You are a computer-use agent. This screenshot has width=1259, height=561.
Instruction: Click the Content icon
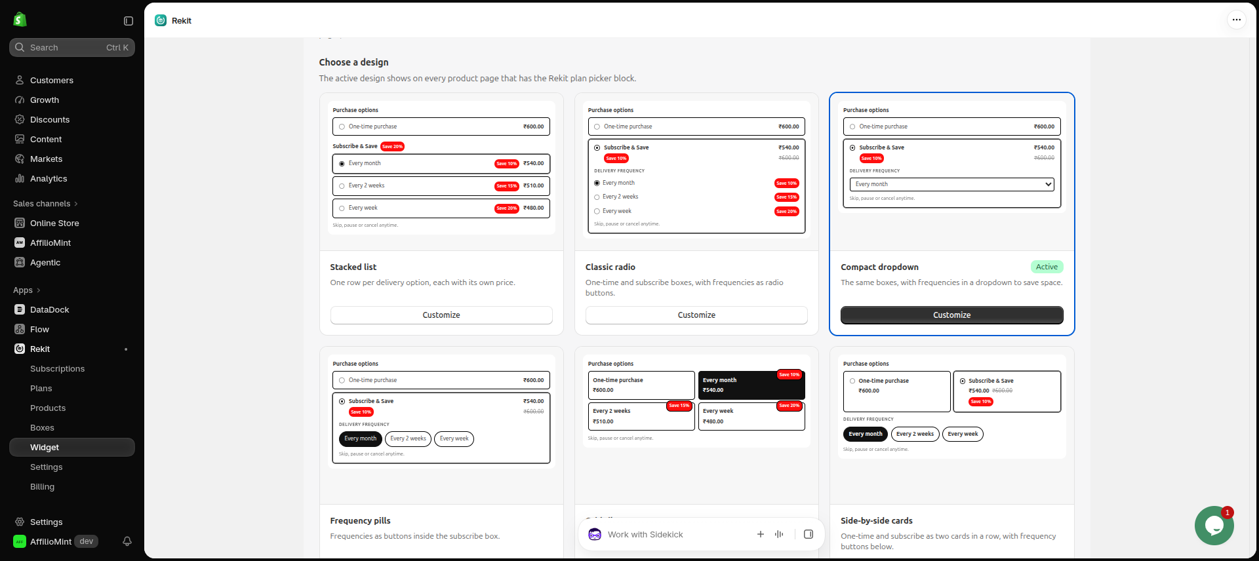tap(20, 139)
